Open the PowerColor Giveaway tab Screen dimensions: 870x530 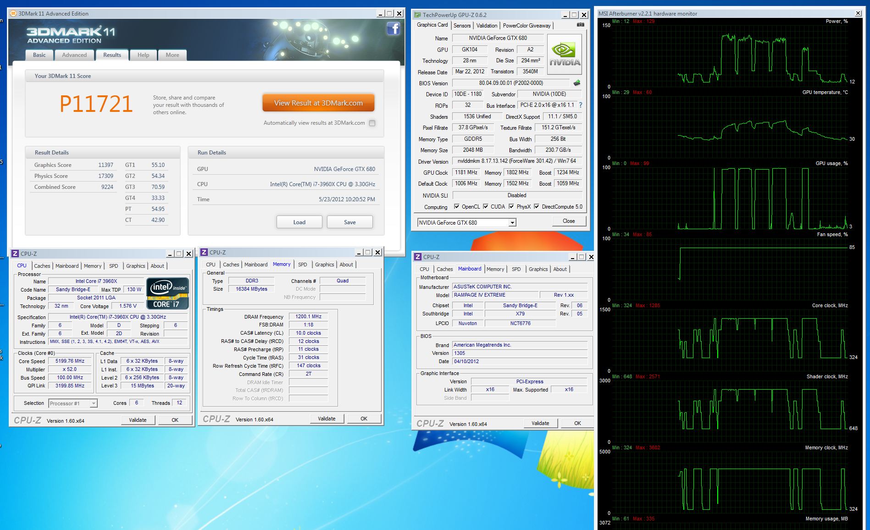coord(526,26)
